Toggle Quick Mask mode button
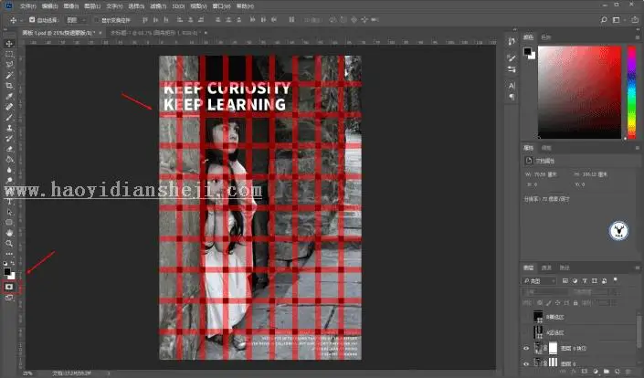 (x=9, y=287)
